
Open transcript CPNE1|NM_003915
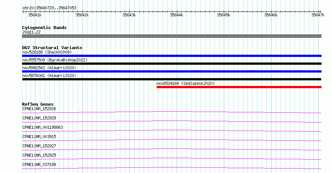pos(40,137)
